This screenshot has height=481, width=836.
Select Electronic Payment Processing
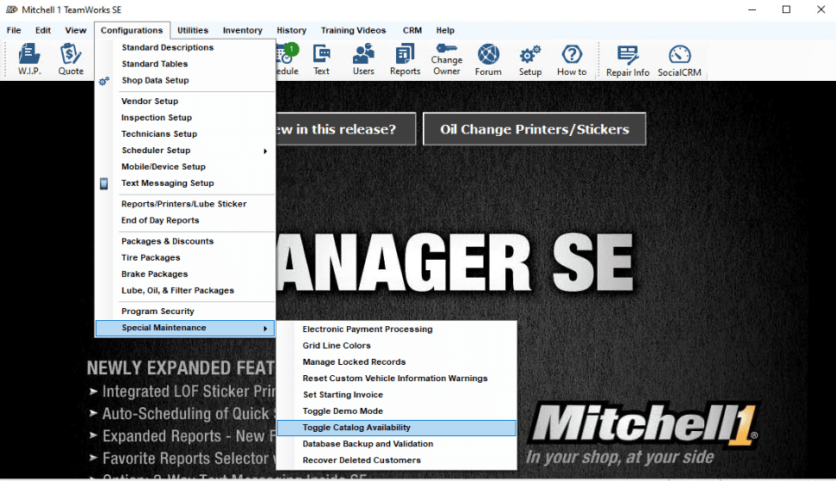(x=368, y=330)
